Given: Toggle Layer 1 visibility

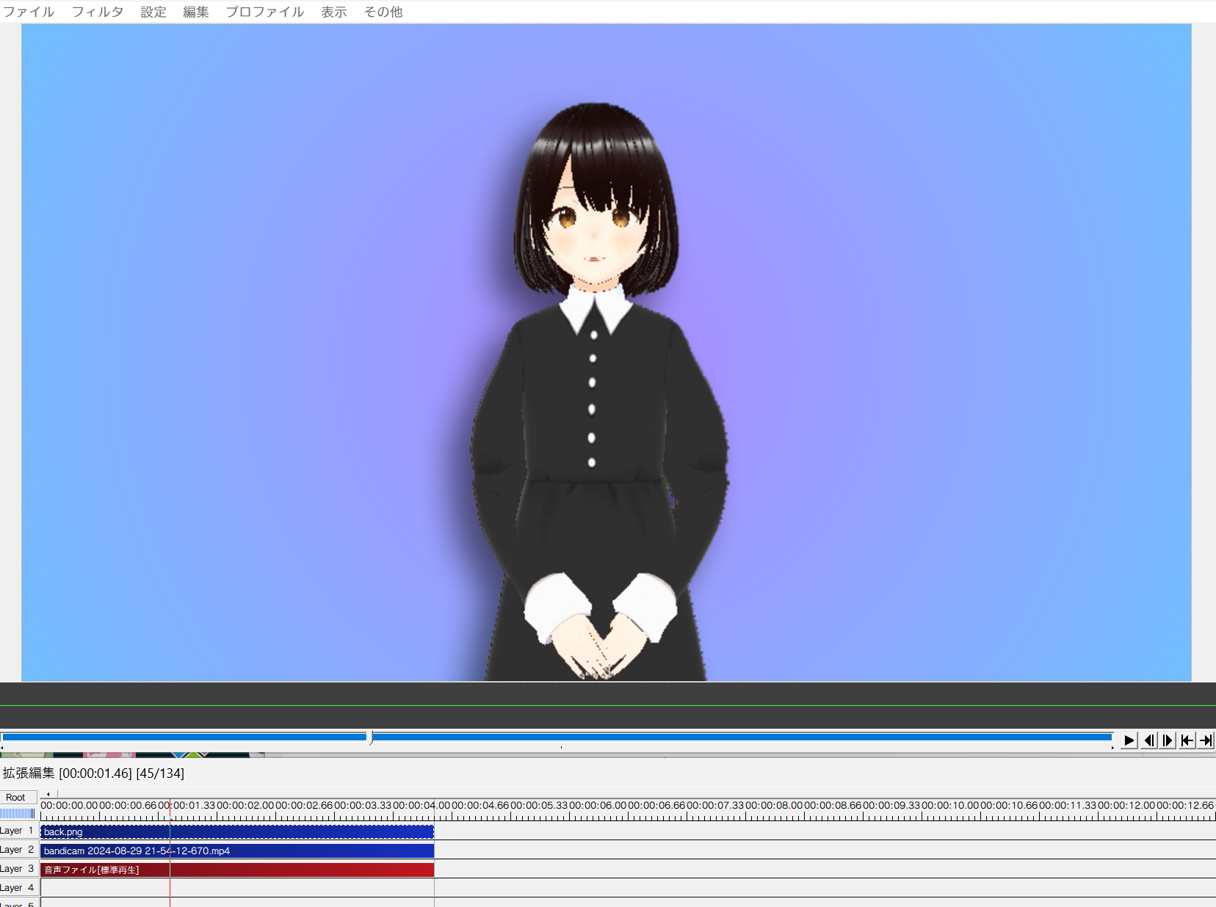Looking at the screenshot, I should 18,831.
